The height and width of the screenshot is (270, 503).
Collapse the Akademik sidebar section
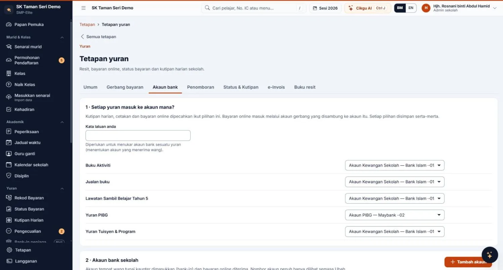pyautogui.click(x=62, y=122)
